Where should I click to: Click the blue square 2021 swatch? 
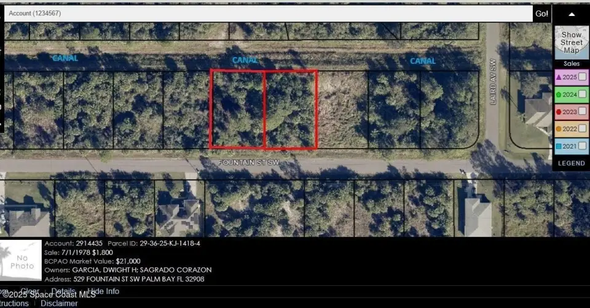click(559, 147)
